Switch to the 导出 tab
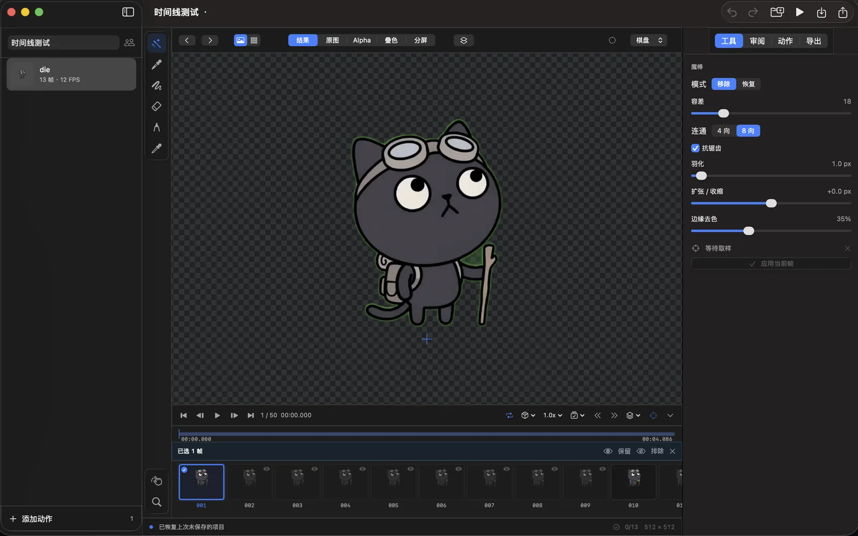The width and height of the screenshot is (858, 536). pos(813,41)
